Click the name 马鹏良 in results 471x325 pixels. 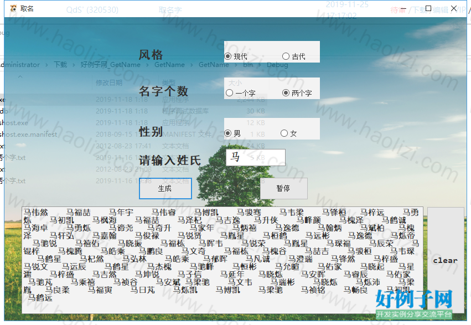pos(151,251)
